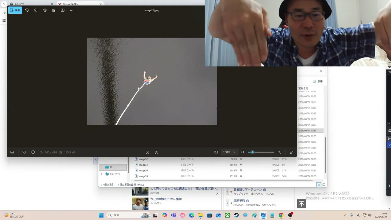391x220 pixels.
Task: Open Microsoft Store from the taskbar
Action: tap(210, 215)
